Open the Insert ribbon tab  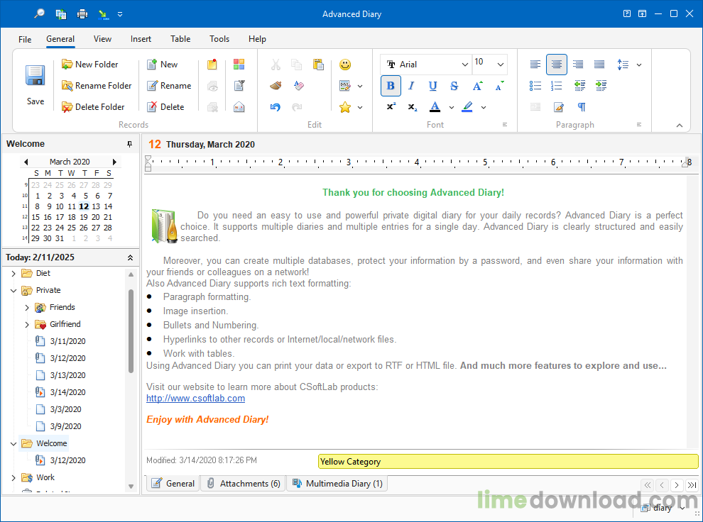click(141, 39)
